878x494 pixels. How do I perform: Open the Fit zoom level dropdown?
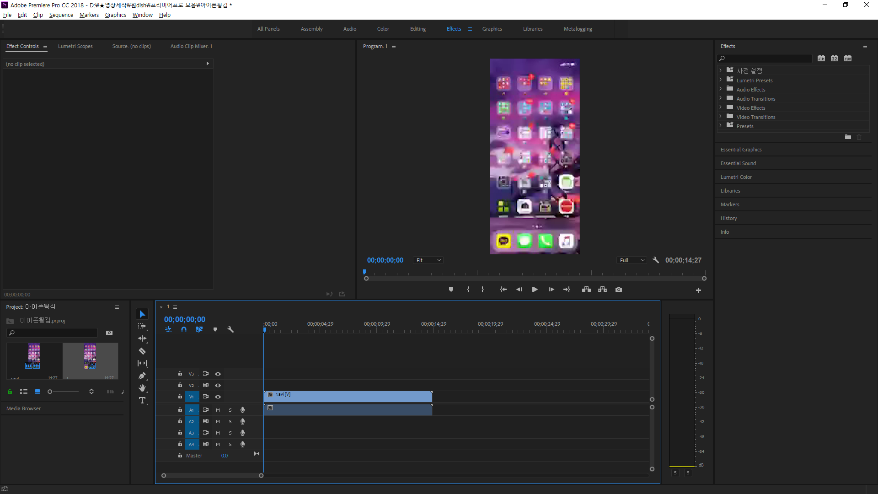428,260
